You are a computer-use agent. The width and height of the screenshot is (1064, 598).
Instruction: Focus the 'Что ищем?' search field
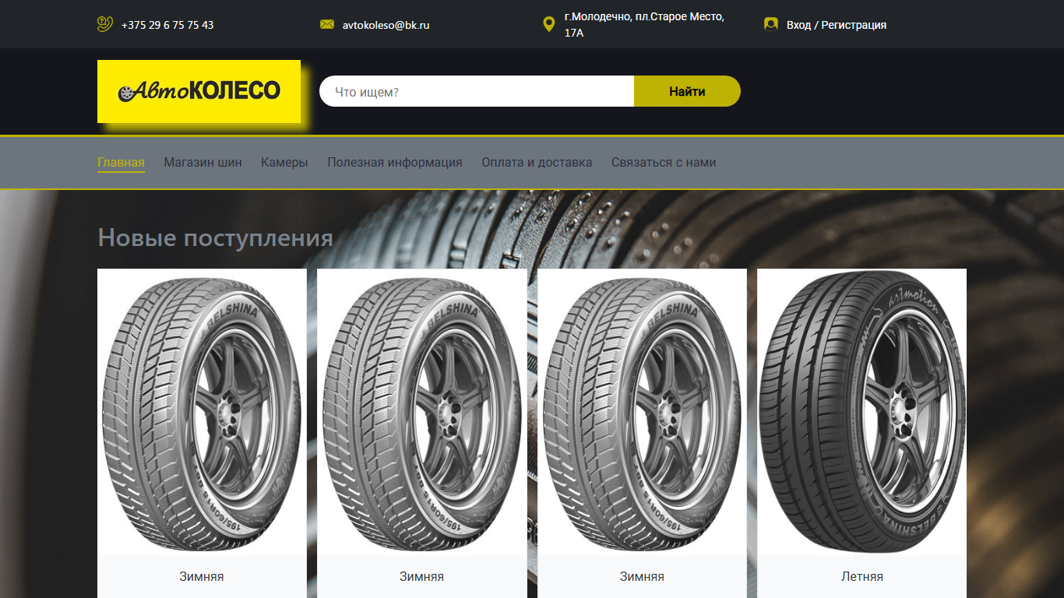coord(477,91)
